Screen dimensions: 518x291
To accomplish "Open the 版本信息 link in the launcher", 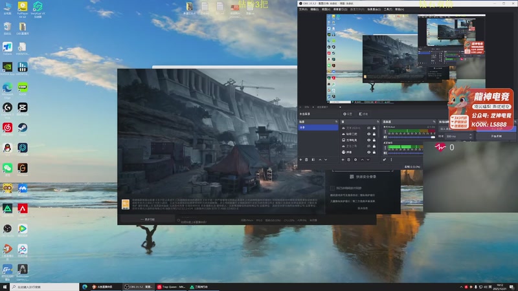I will click(363, 208).
